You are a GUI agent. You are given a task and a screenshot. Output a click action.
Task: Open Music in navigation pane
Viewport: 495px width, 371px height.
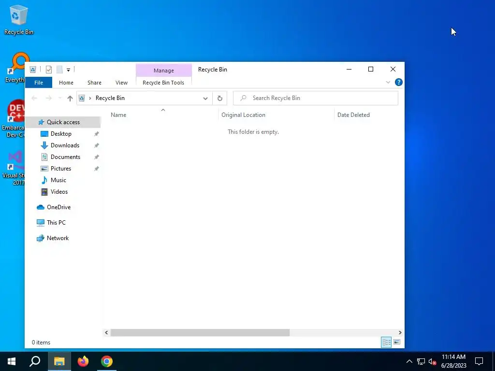pyautogui.click(x=58, y=180)
